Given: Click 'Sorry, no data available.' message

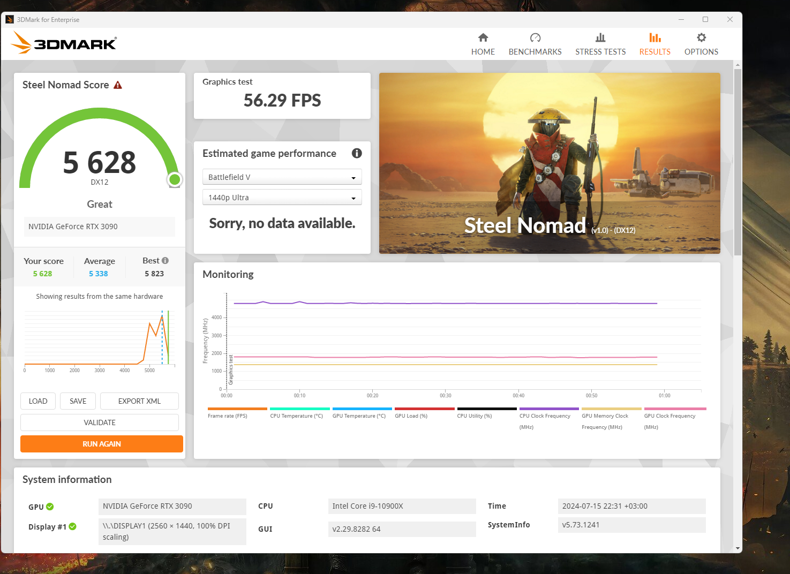Looking at the screenshot, I should (x=282, y=223).
